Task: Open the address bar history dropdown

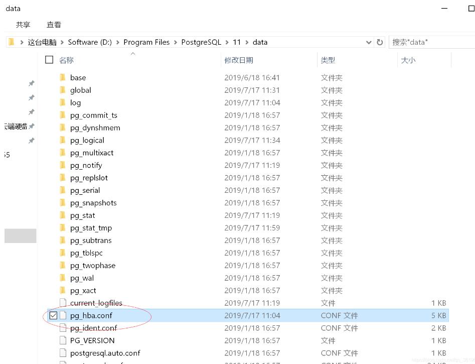Action: coord(369,42)
